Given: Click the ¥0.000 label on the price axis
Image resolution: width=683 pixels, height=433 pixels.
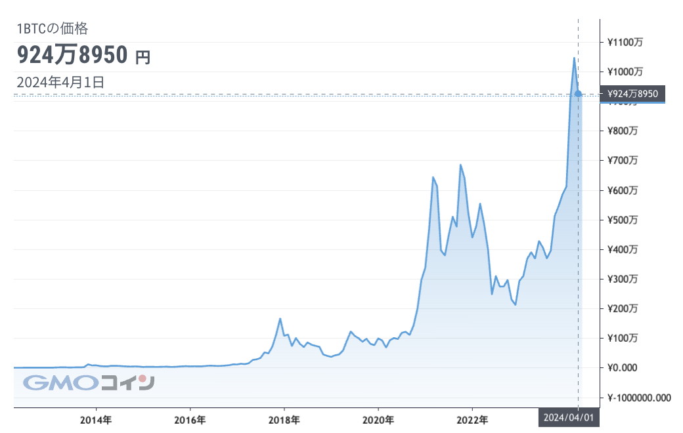Looking at the screenshot, I should click(623, 367).
